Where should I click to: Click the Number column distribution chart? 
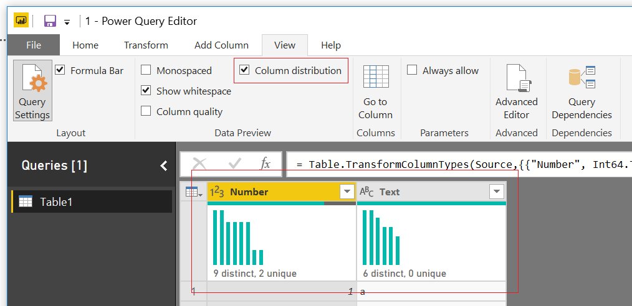pos(238,237)
